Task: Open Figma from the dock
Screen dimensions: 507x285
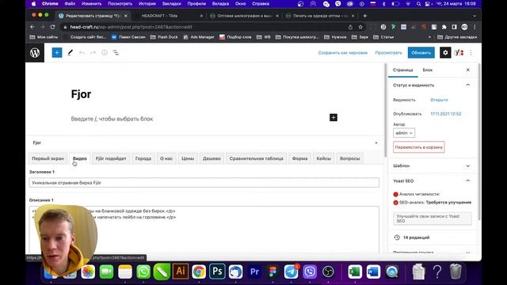Action: pyautogui.click(x=273, y=272)
